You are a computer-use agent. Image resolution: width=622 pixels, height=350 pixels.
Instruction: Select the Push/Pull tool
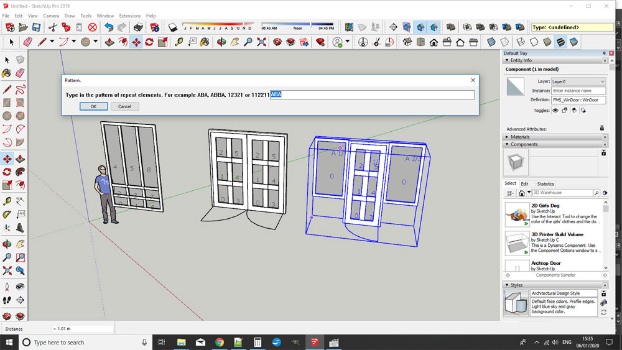(x=109, y=42)
